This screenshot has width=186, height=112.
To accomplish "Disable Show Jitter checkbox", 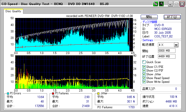I will (144, 74).
